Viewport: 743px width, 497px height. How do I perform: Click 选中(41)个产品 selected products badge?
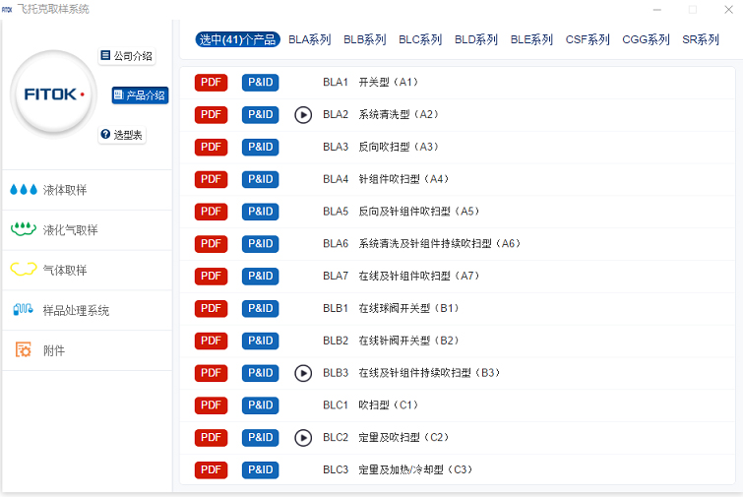coord(237,40)
